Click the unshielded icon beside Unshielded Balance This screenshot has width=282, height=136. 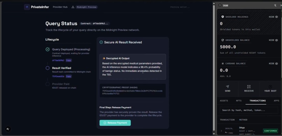[223, 40]
